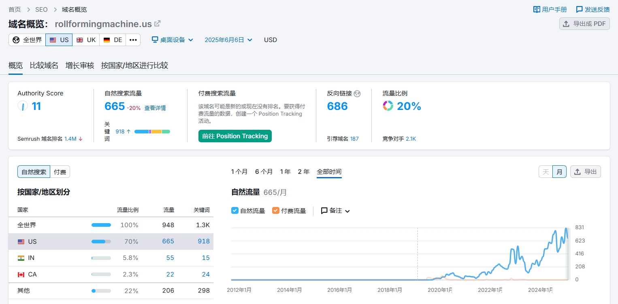Open 比较域名 tab
This screenshot has height=304, width=618.
coord(44,65)
